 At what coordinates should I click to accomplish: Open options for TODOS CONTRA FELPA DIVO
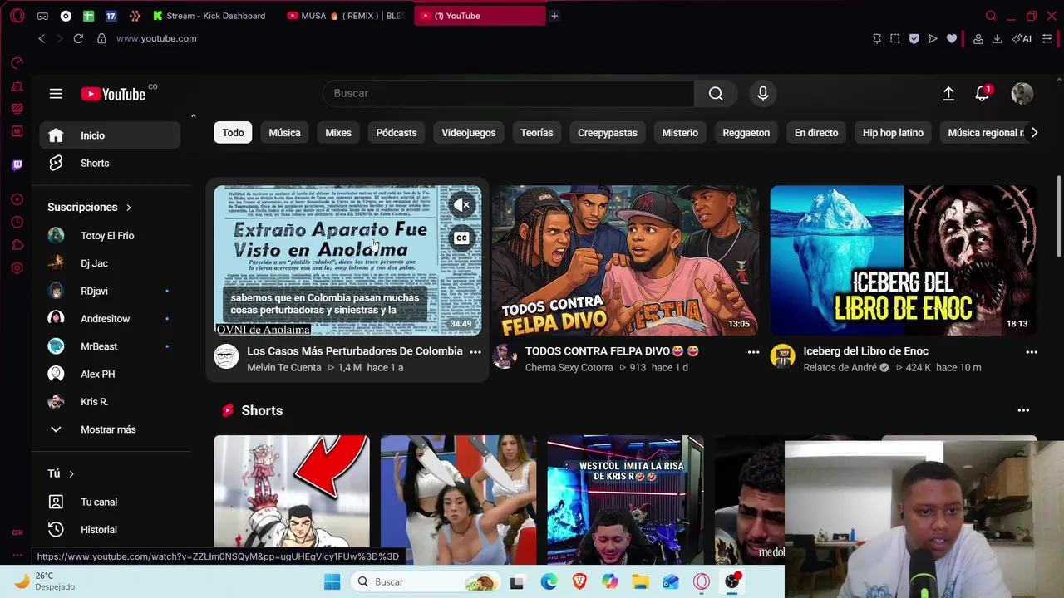click(x=753, y=352)
